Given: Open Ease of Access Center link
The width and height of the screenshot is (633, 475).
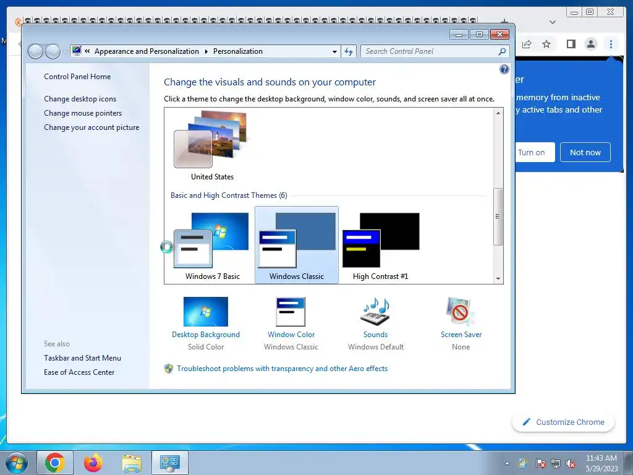Looking at the screenshot, I should pyautogui.click(x=79, y=372).
